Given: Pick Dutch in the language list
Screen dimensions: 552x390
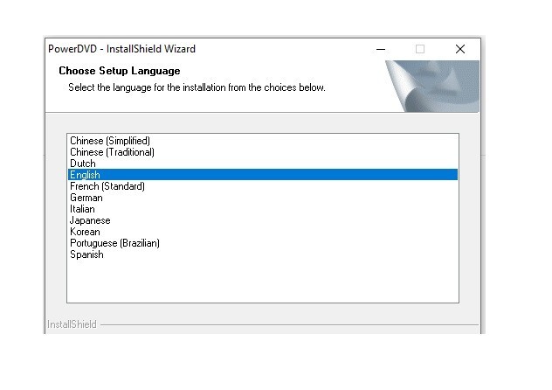Looking at the screenshot, I should [263, 164].
